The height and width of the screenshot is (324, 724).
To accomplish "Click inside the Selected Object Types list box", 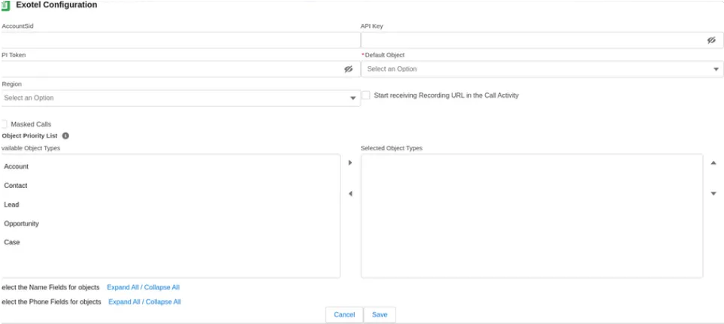I will [532, 216].
